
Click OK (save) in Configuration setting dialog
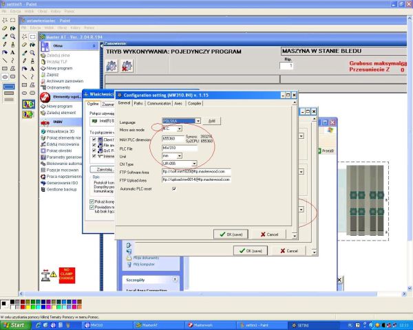pos(231,234)
